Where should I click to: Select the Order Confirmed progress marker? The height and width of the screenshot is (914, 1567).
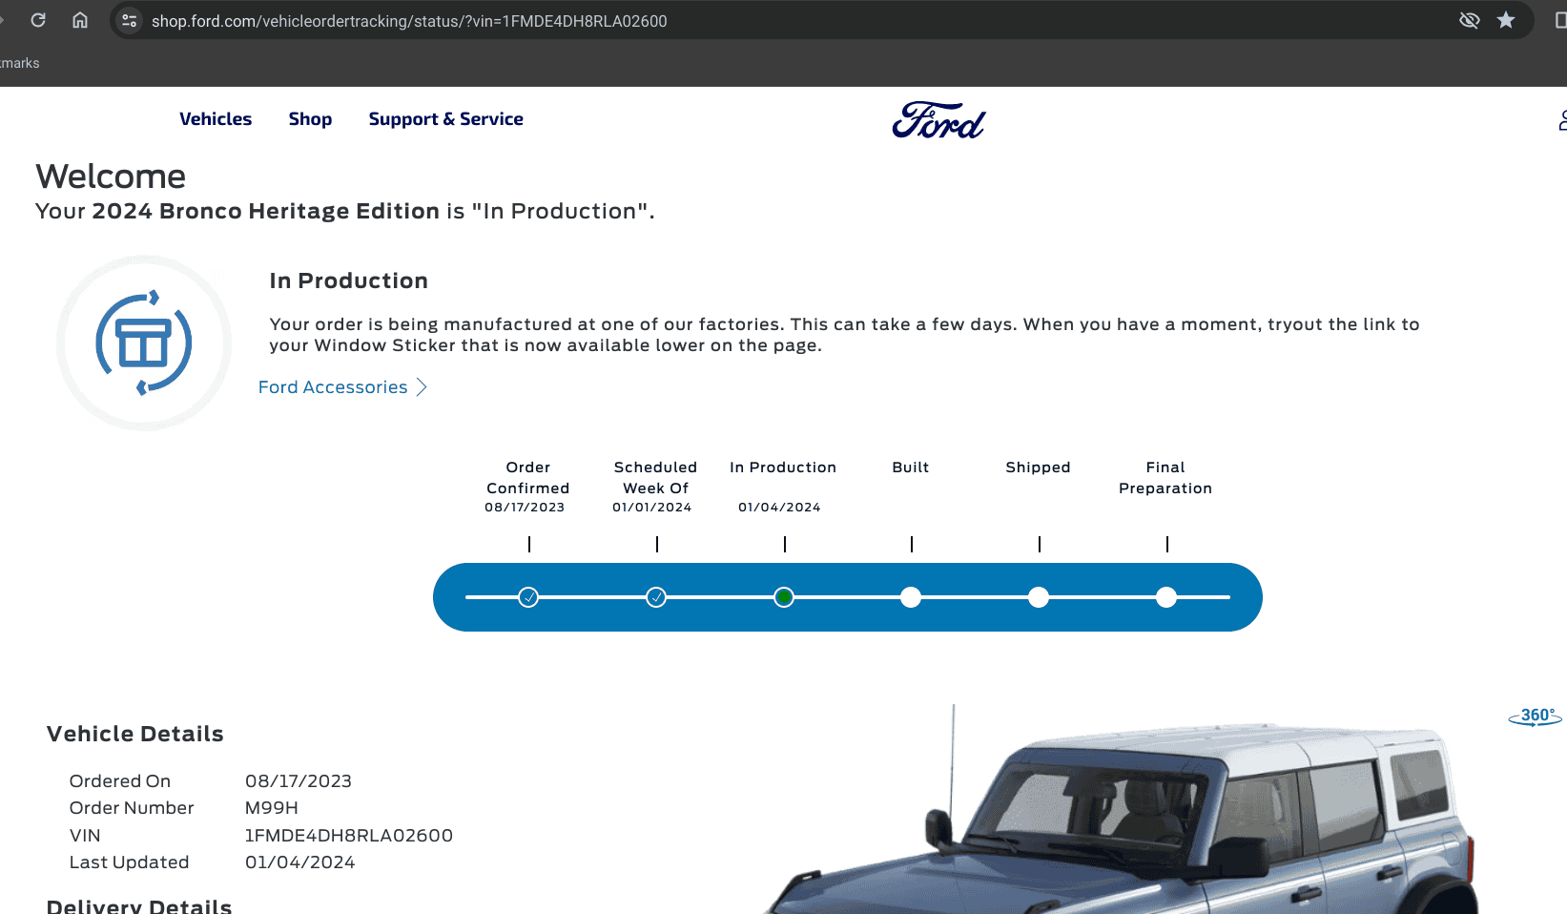pyautogui.click(x=528, y=597)
